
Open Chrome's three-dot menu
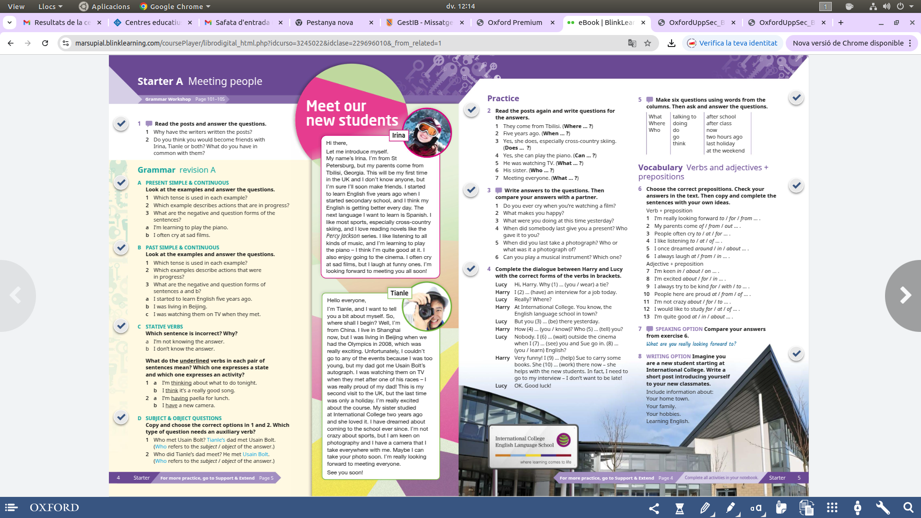tap(910, 43)
